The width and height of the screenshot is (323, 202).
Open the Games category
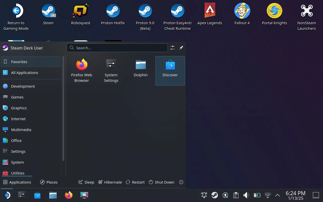click(x=31, y=97)
